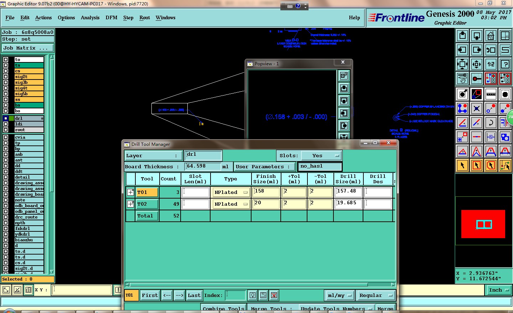Click the 1:2 scale icon
The image size is (513, 313).
point(491,64)
